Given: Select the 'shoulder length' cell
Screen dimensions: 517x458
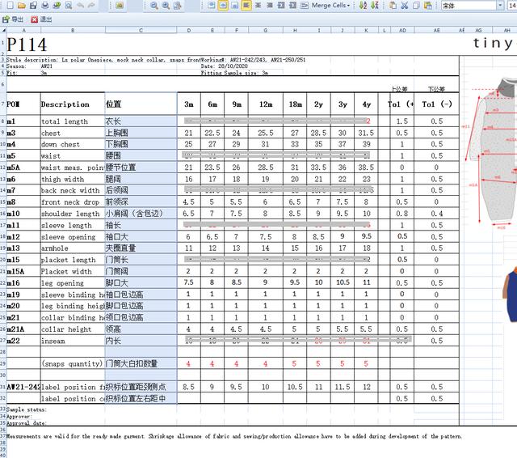Looking at the screenshot, I should point(73,214).
